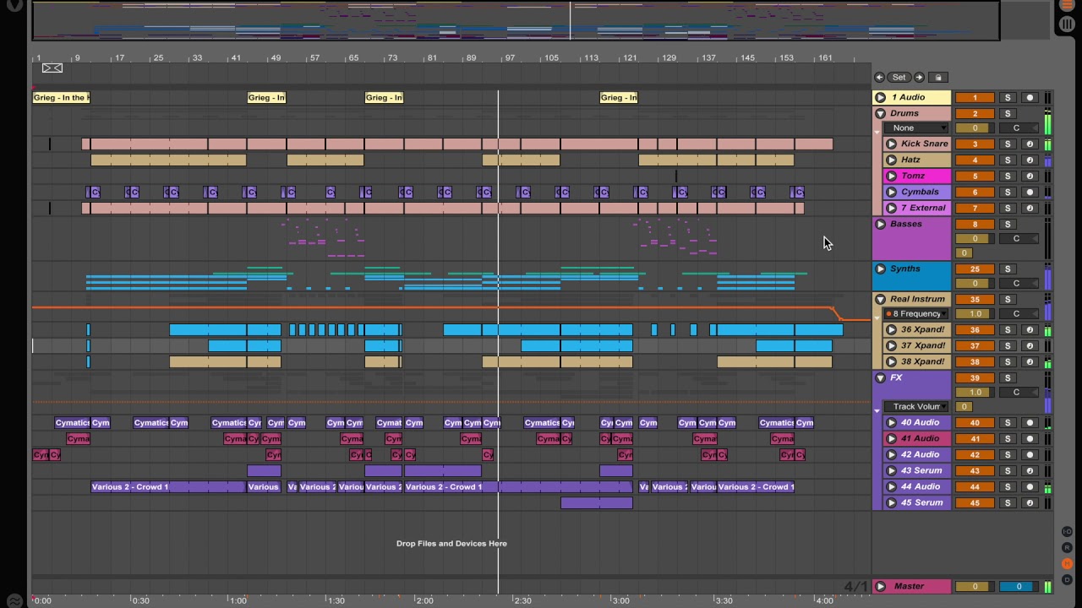Solo the 36 Xpand! track
This screenshot has width=1082, height=608.
[1008, 329]
